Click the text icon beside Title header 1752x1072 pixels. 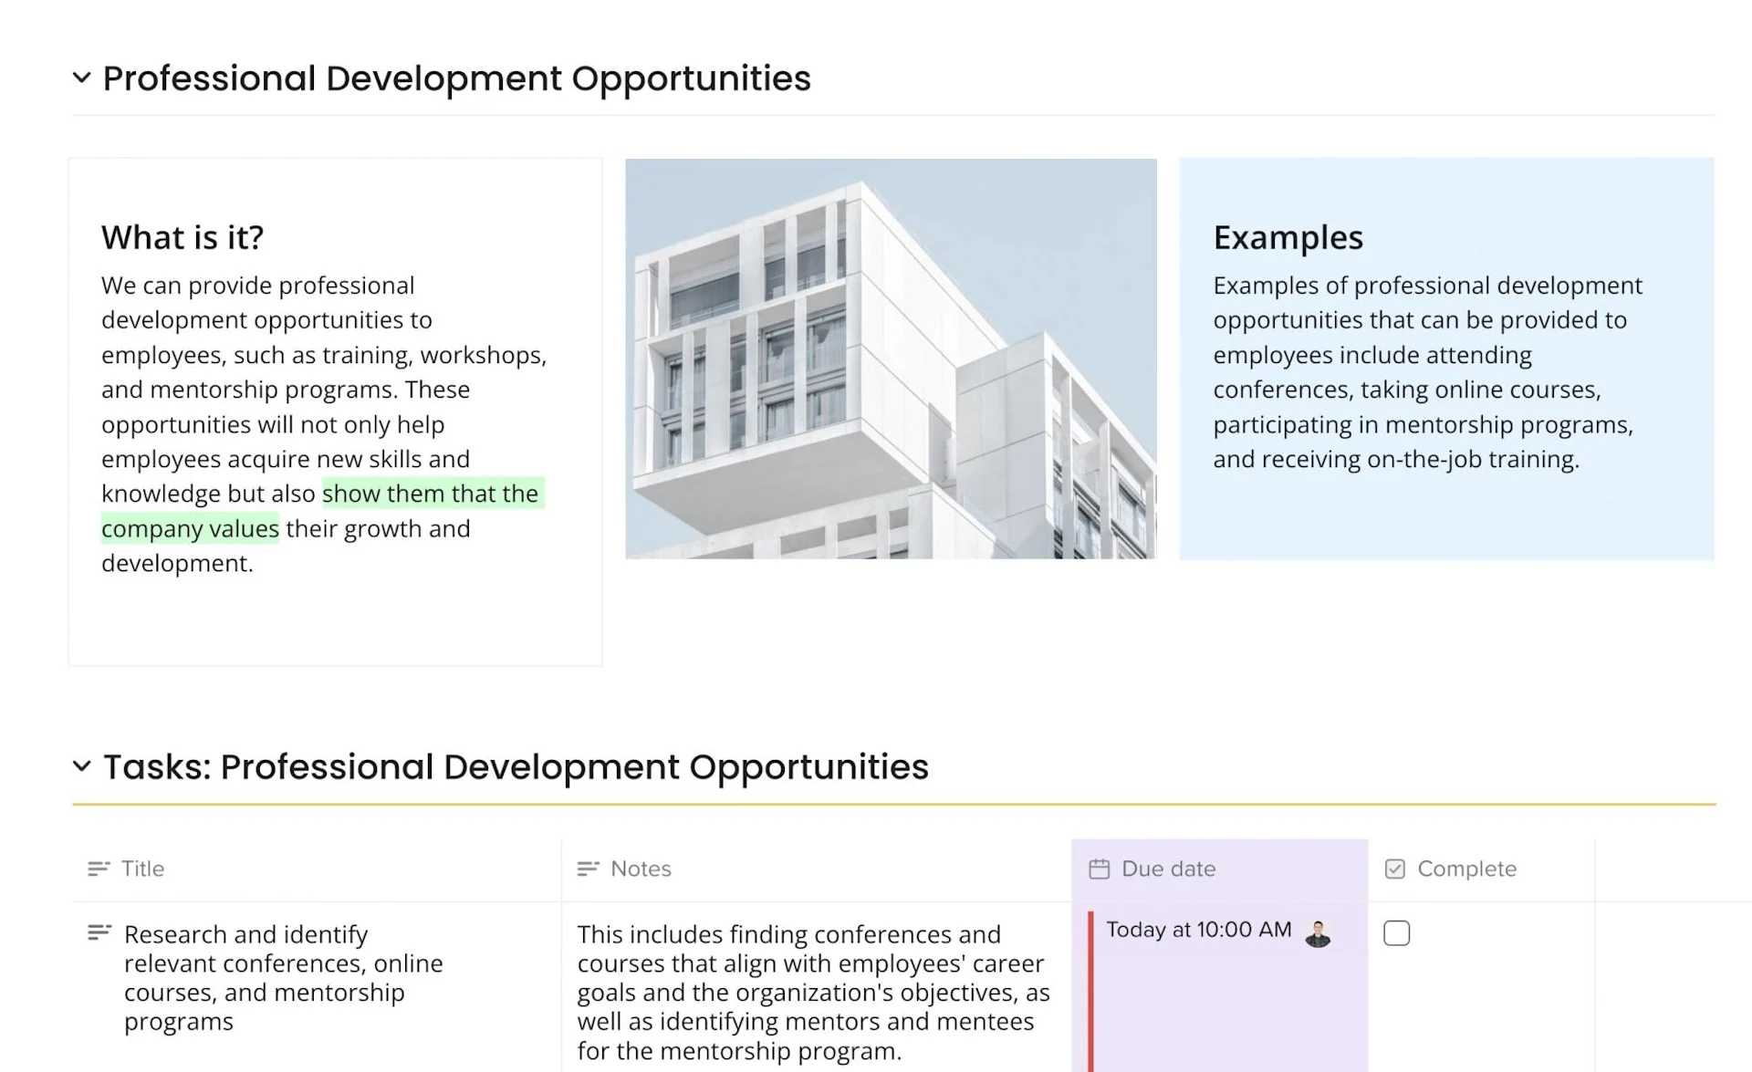point(99,869)
